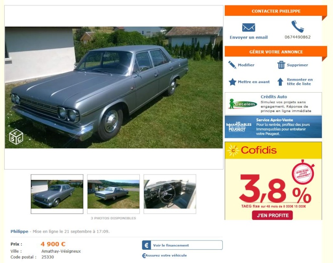Click the phone handset icon
The image size is (333, 263).
pyautogui.click(x=297, y=26)
